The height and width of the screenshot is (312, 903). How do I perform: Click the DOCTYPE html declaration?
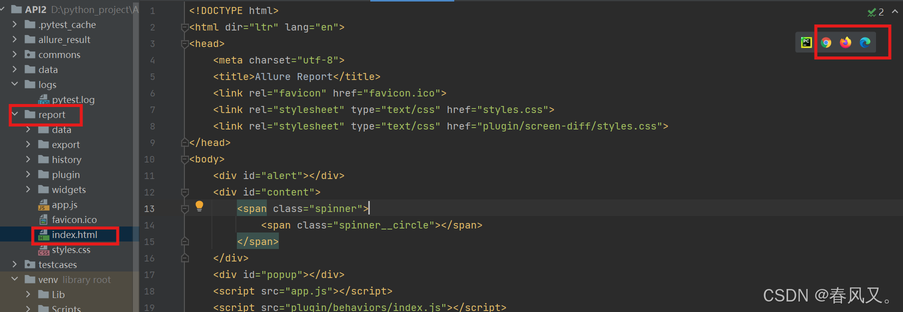234,10
